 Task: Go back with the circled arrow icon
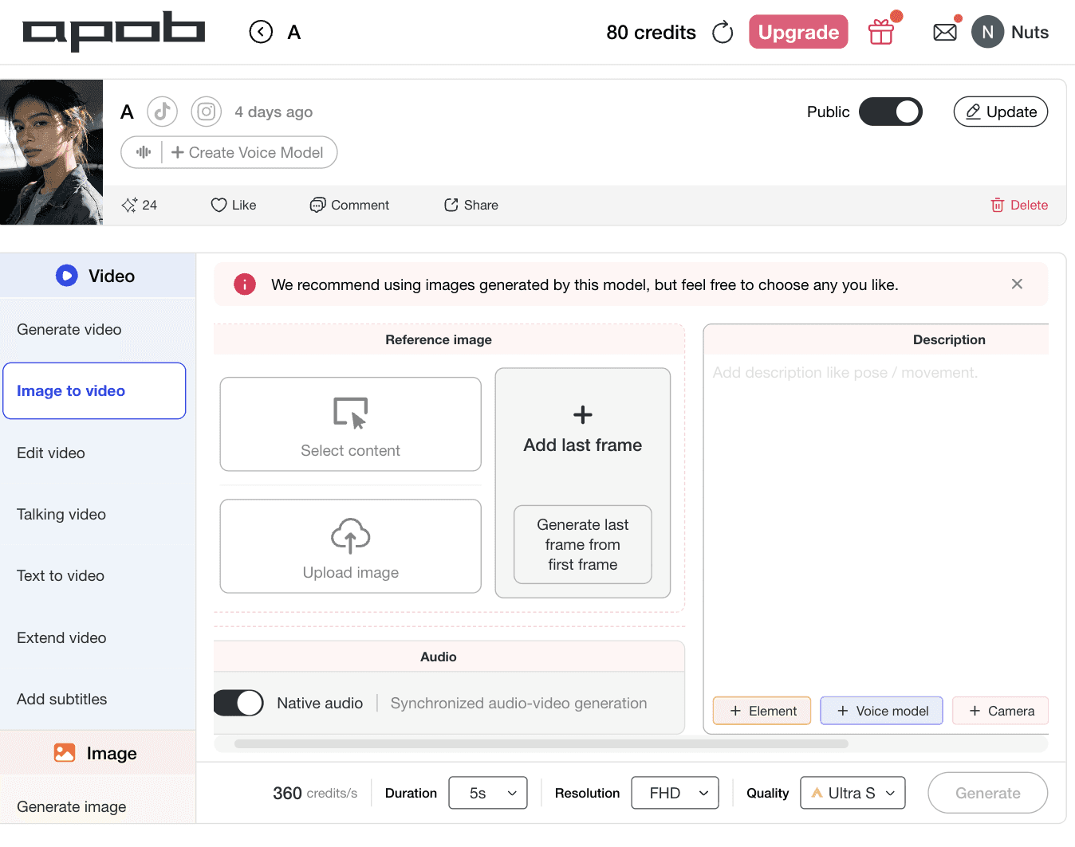coord(261,32)
